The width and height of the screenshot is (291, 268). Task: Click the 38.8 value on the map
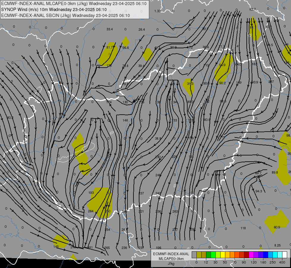[158, 138]
